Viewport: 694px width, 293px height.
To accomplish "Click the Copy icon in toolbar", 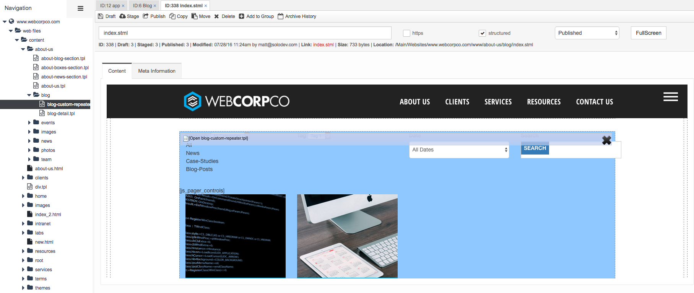I will tap(172, 16).
